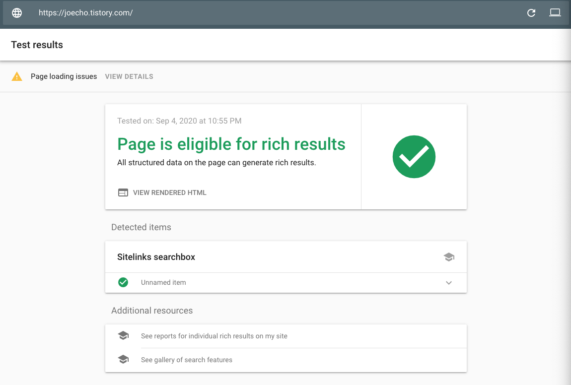Click the Page loading issues text

64,76
